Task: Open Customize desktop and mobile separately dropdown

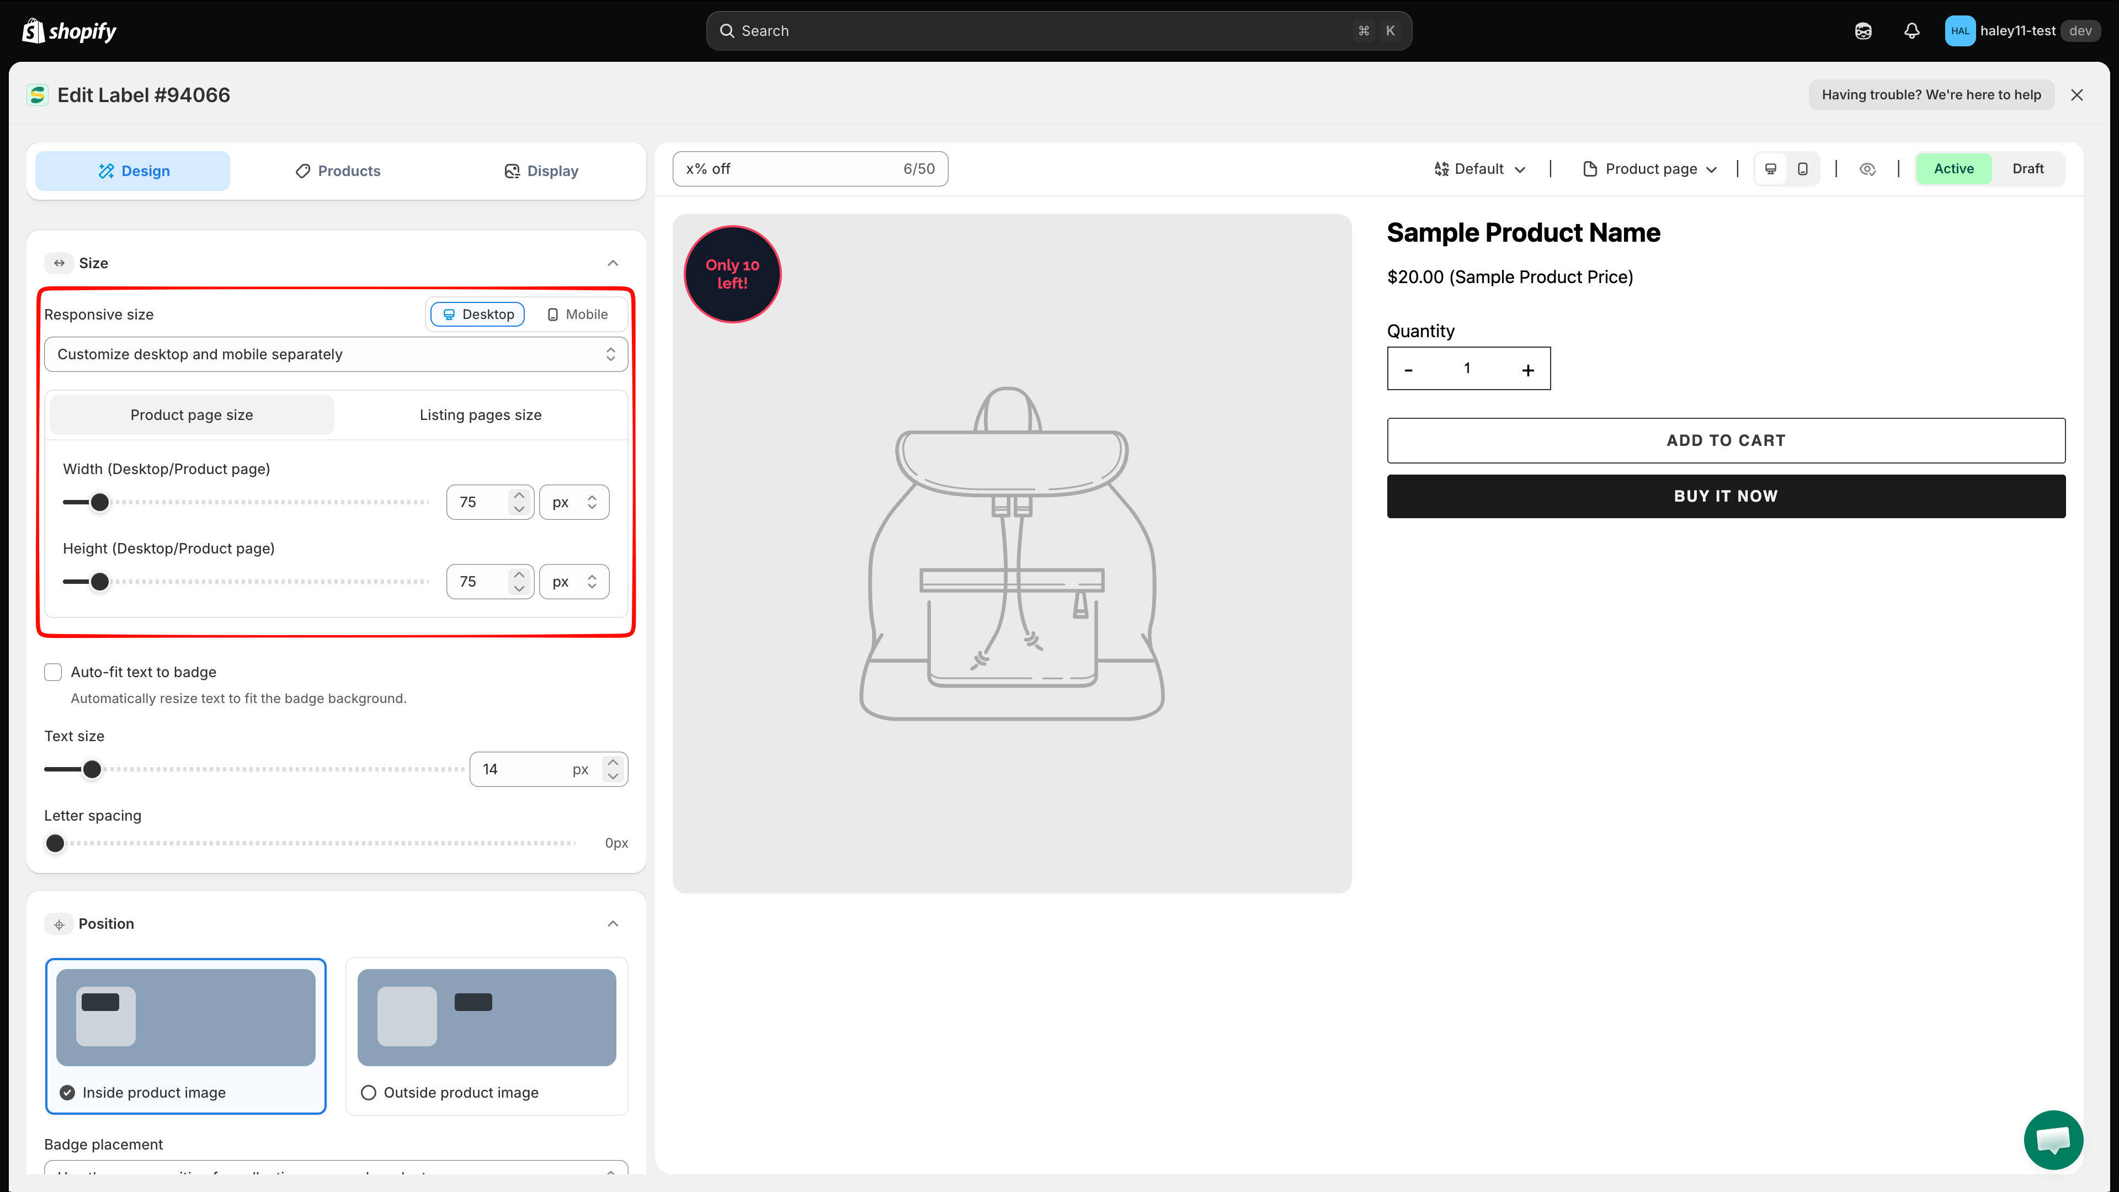Action: [337, 354]
